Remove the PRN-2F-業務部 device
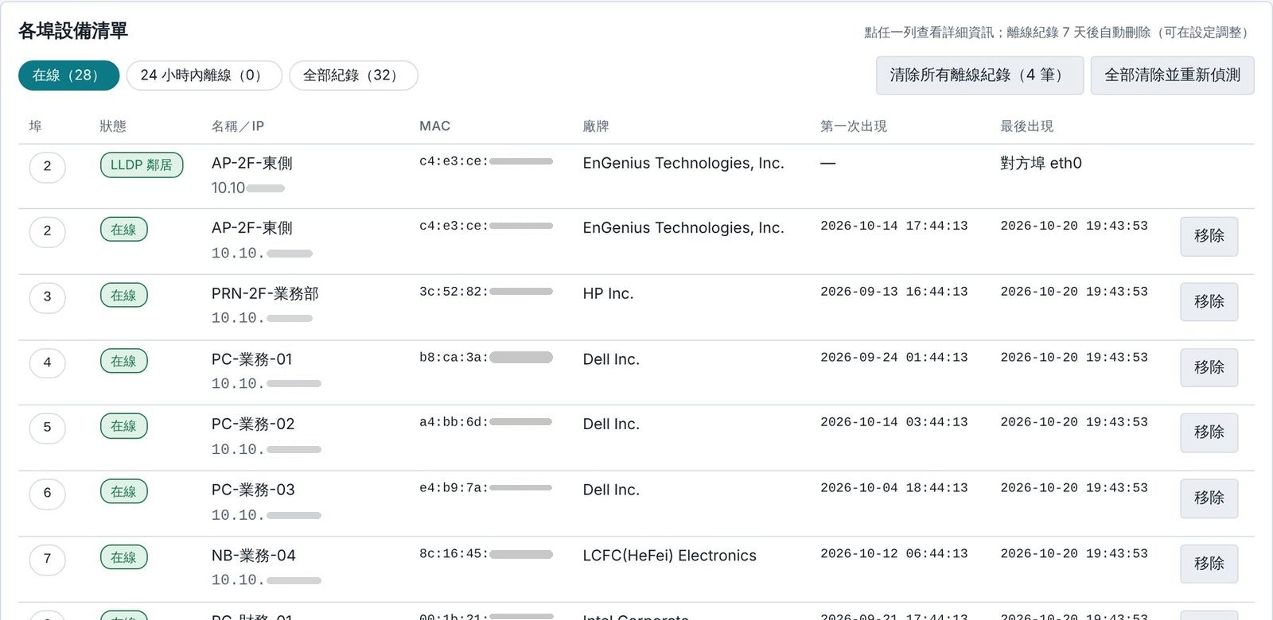 point(1209,302)
